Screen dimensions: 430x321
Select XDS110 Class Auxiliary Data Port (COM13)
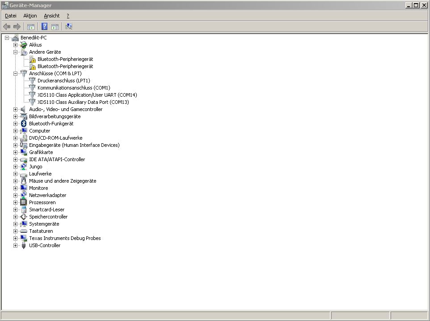pyautogui.click(x=83, y=102)
